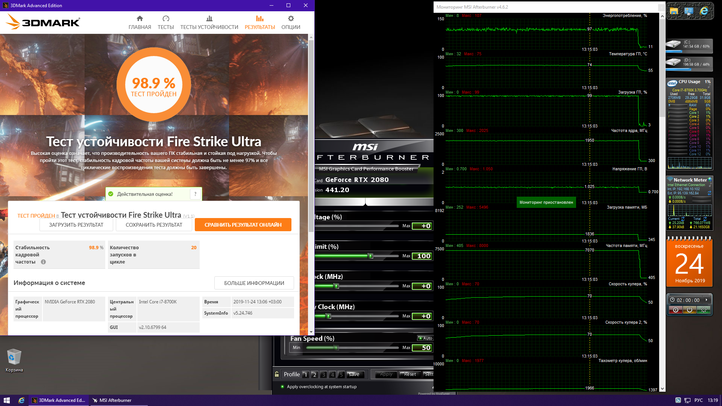The width and height of the screenshot is (722, 406).
Task: Click the red shutdown gadget button
Action: coord(675,310)
